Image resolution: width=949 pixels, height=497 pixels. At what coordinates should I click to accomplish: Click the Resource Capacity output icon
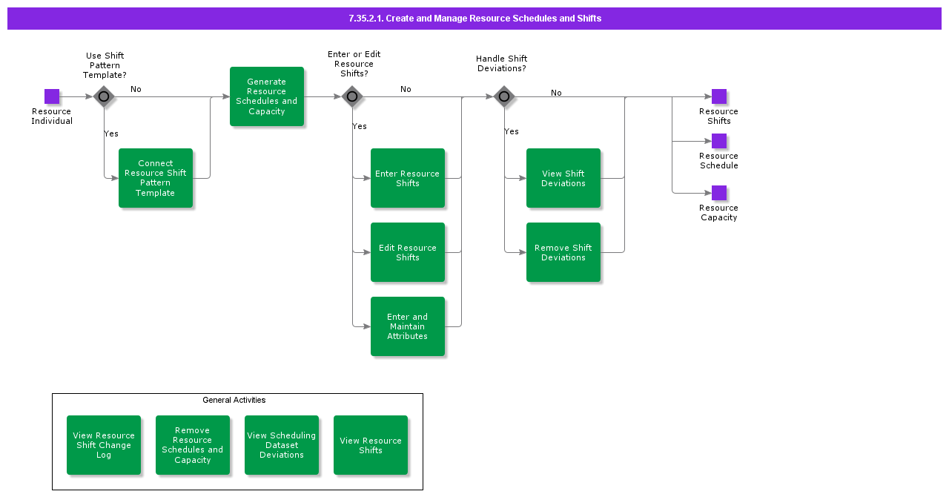pos(718,192)
